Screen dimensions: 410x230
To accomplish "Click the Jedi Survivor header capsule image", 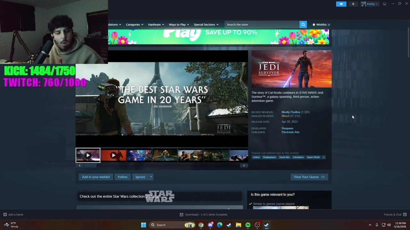I will click(291, 69).
